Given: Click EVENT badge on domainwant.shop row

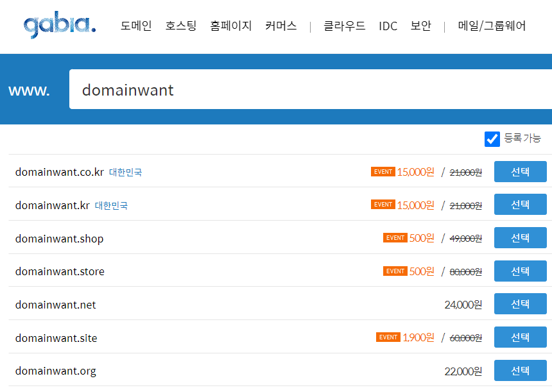Looking at the screenshot, I should point(395,238).
